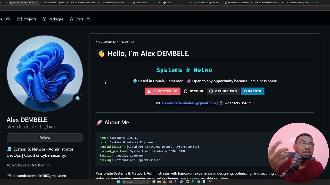Screen dimensions: 330x185
Task: Open Microsoft Edge from taskbar
Action: pyautogui.click(x=182, y=182)
